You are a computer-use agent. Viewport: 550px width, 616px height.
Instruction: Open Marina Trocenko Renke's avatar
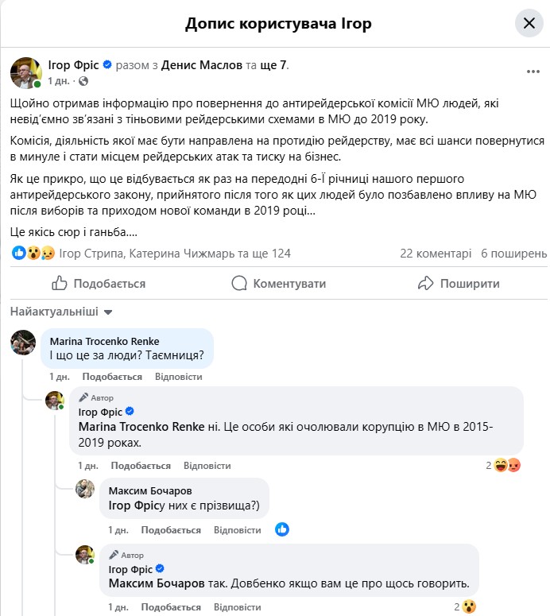click(23, 343)
